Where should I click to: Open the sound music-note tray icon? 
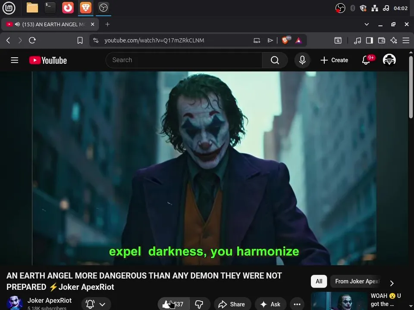point(386,8)
